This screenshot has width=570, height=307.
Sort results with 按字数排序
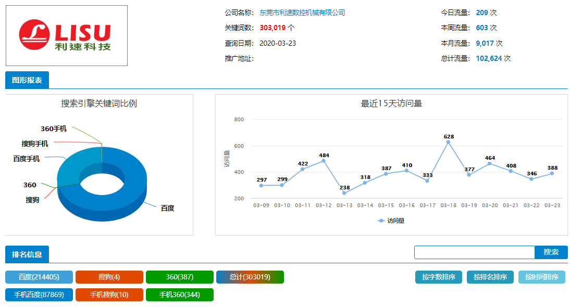(x=438, y=277)
